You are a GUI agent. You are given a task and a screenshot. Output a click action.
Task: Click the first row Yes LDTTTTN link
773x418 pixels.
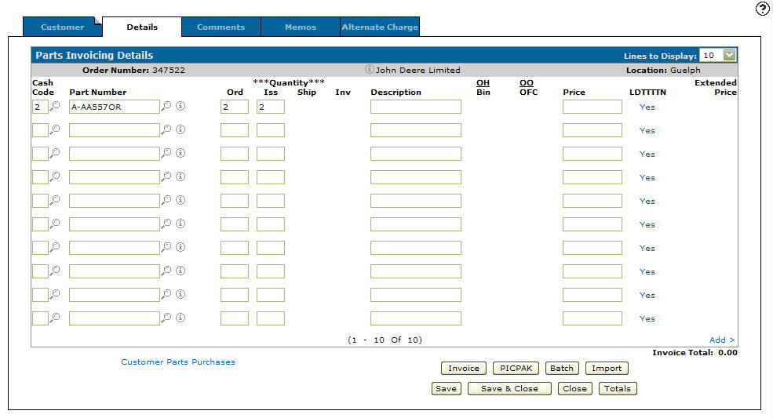point(647,107)
